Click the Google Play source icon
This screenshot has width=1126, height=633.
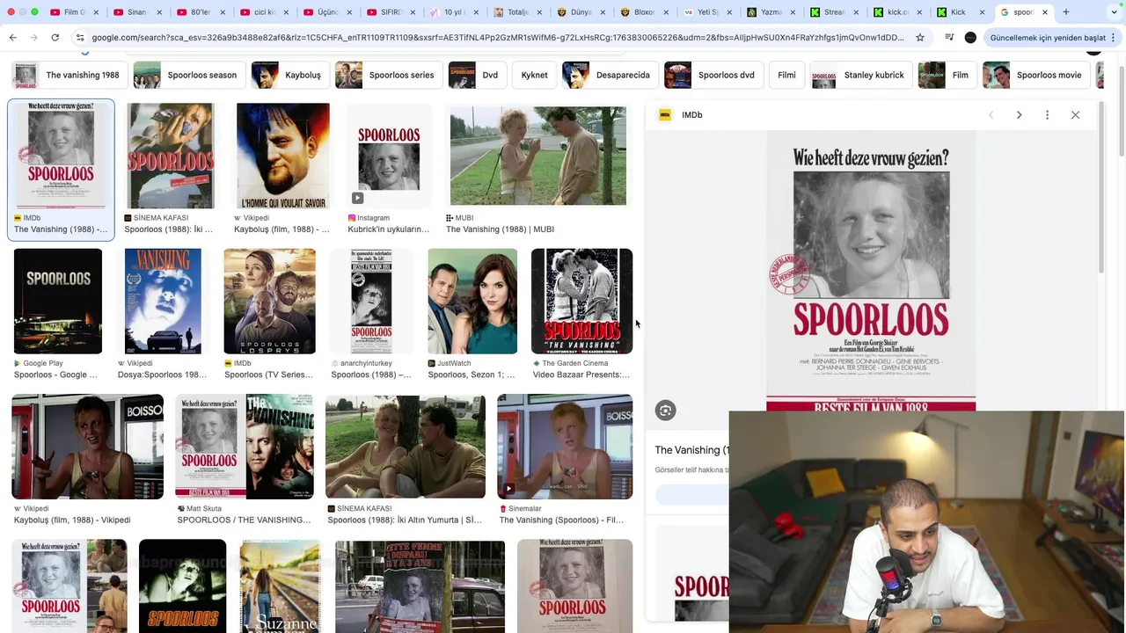18,363
